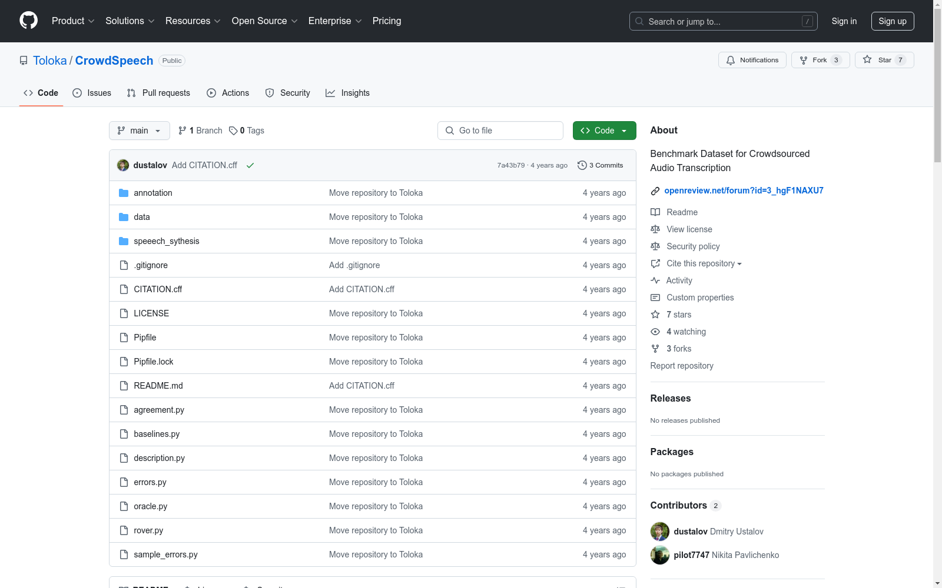Expand Cite this repository dropdown
The width and height of the screenshot is (942, 588).
click(x=704, y=263)
